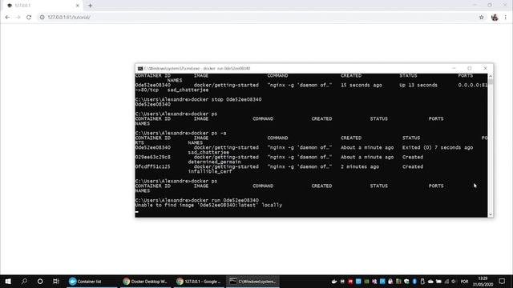The image size is (513, 288).
Task: Click the cmd vertical scrollbar thumb
Action: (490, 82)
